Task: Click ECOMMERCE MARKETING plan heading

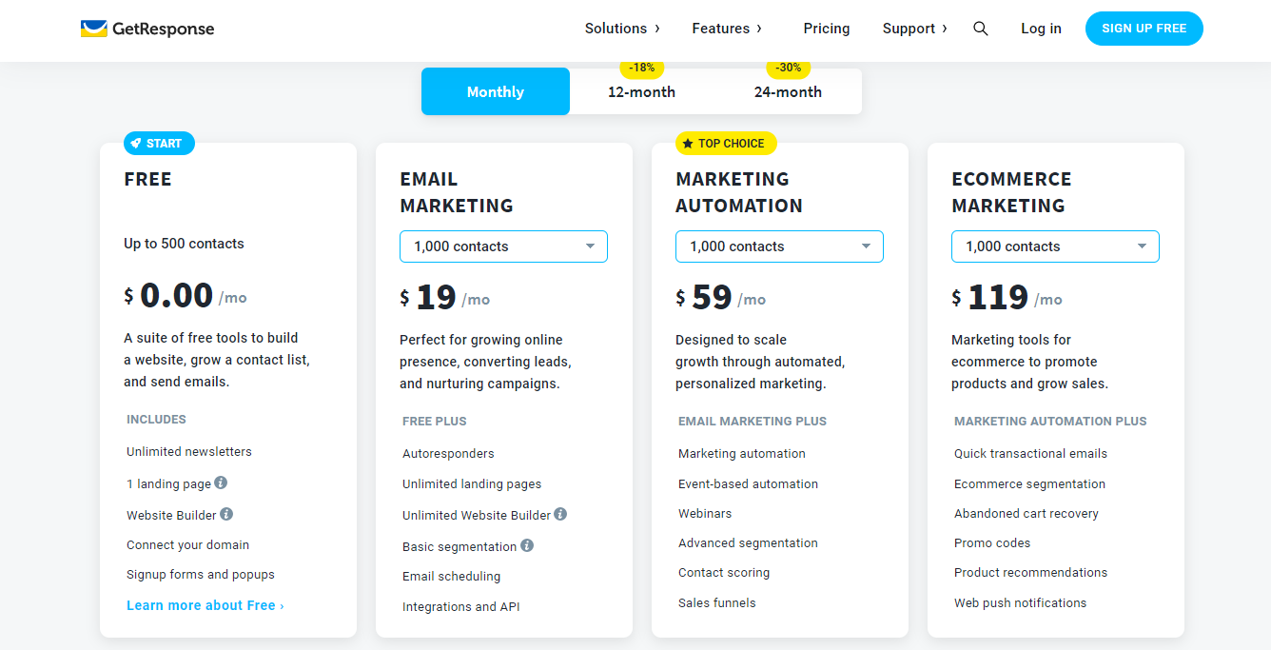Action: point(1011,192)
